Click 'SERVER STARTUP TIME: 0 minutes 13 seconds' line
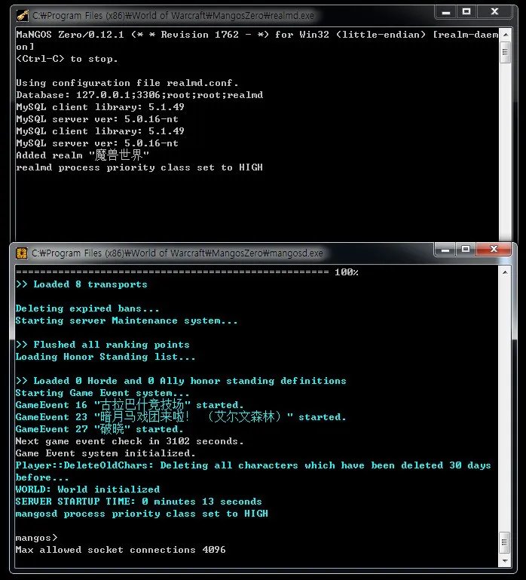Viewport: 526px width, 580px height. [139, 502]
